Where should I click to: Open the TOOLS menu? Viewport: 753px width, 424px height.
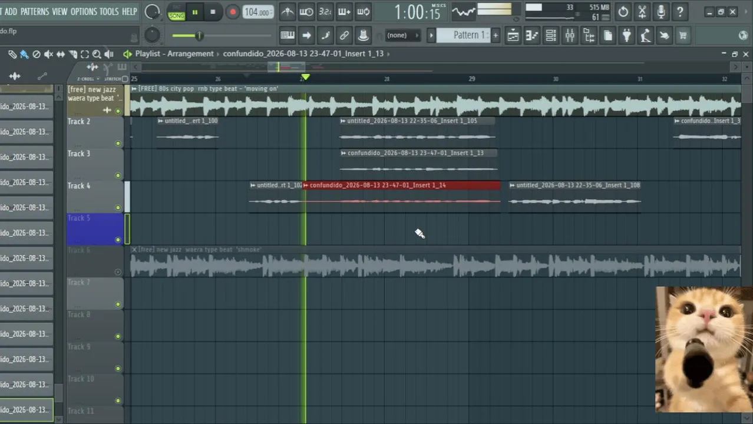pos(109,11)
